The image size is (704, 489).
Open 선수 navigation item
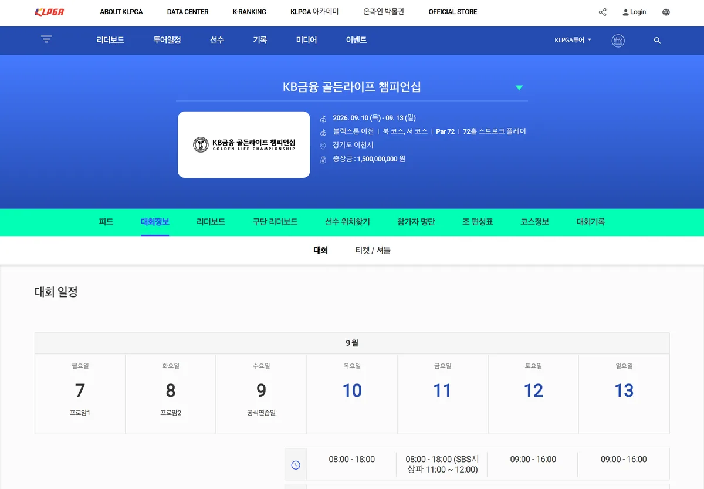pos(217,40)
